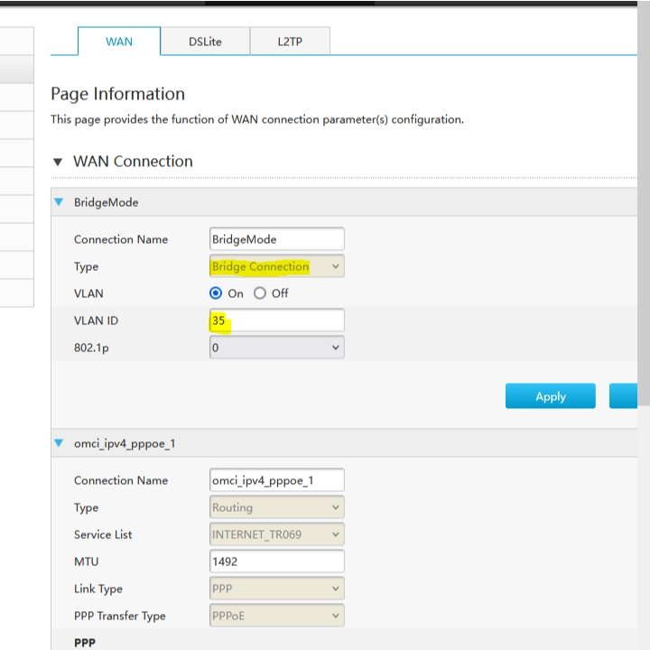
Task: Open the Routing Type dropdown
Action: [x=276, y=507]
